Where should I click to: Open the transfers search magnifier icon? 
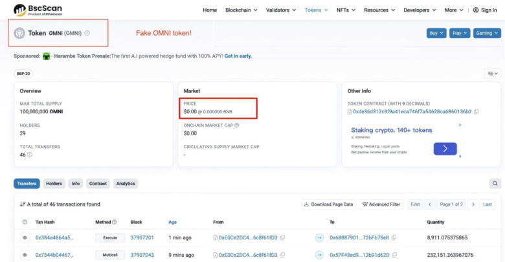(495, 184)
